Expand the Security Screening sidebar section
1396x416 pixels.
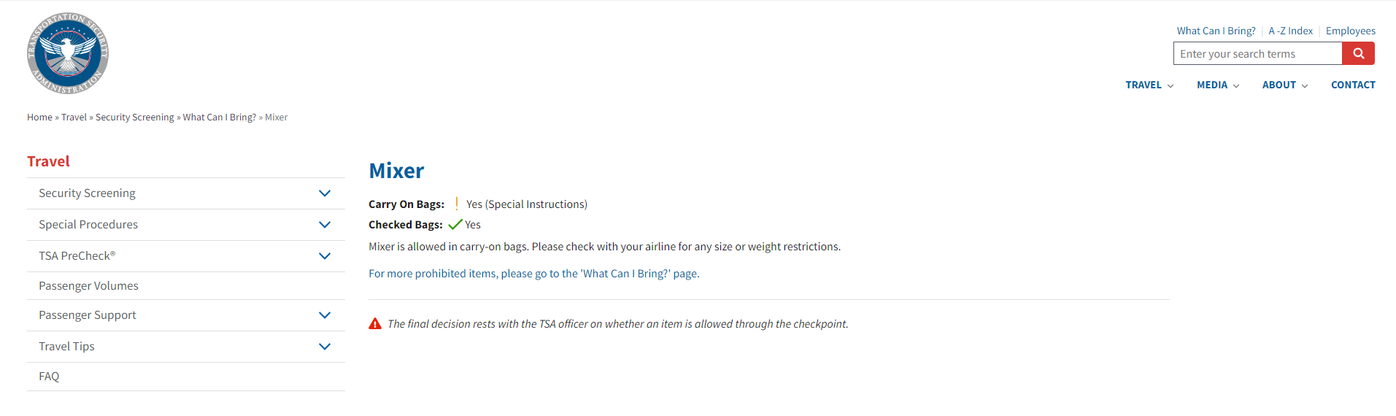coord(325,193)
